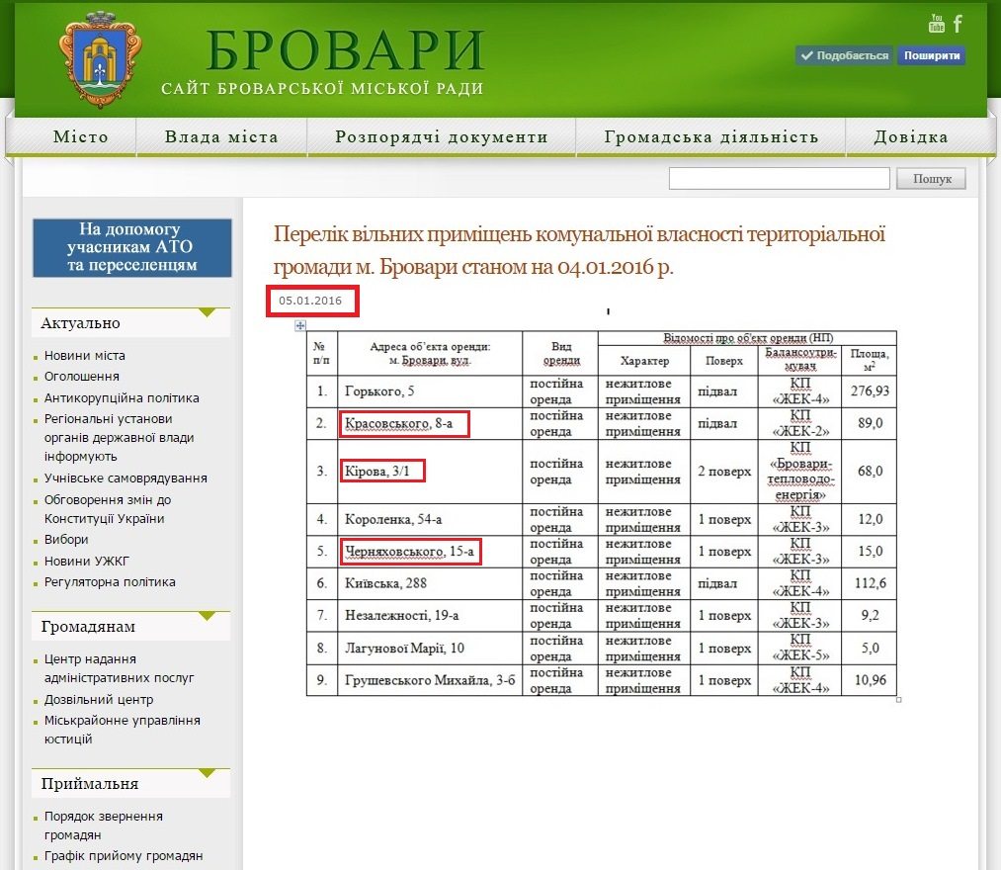Click the На допомогу учасникам АТО banner
Viewport: 1001px width, 870px height.
pos(132,248)
